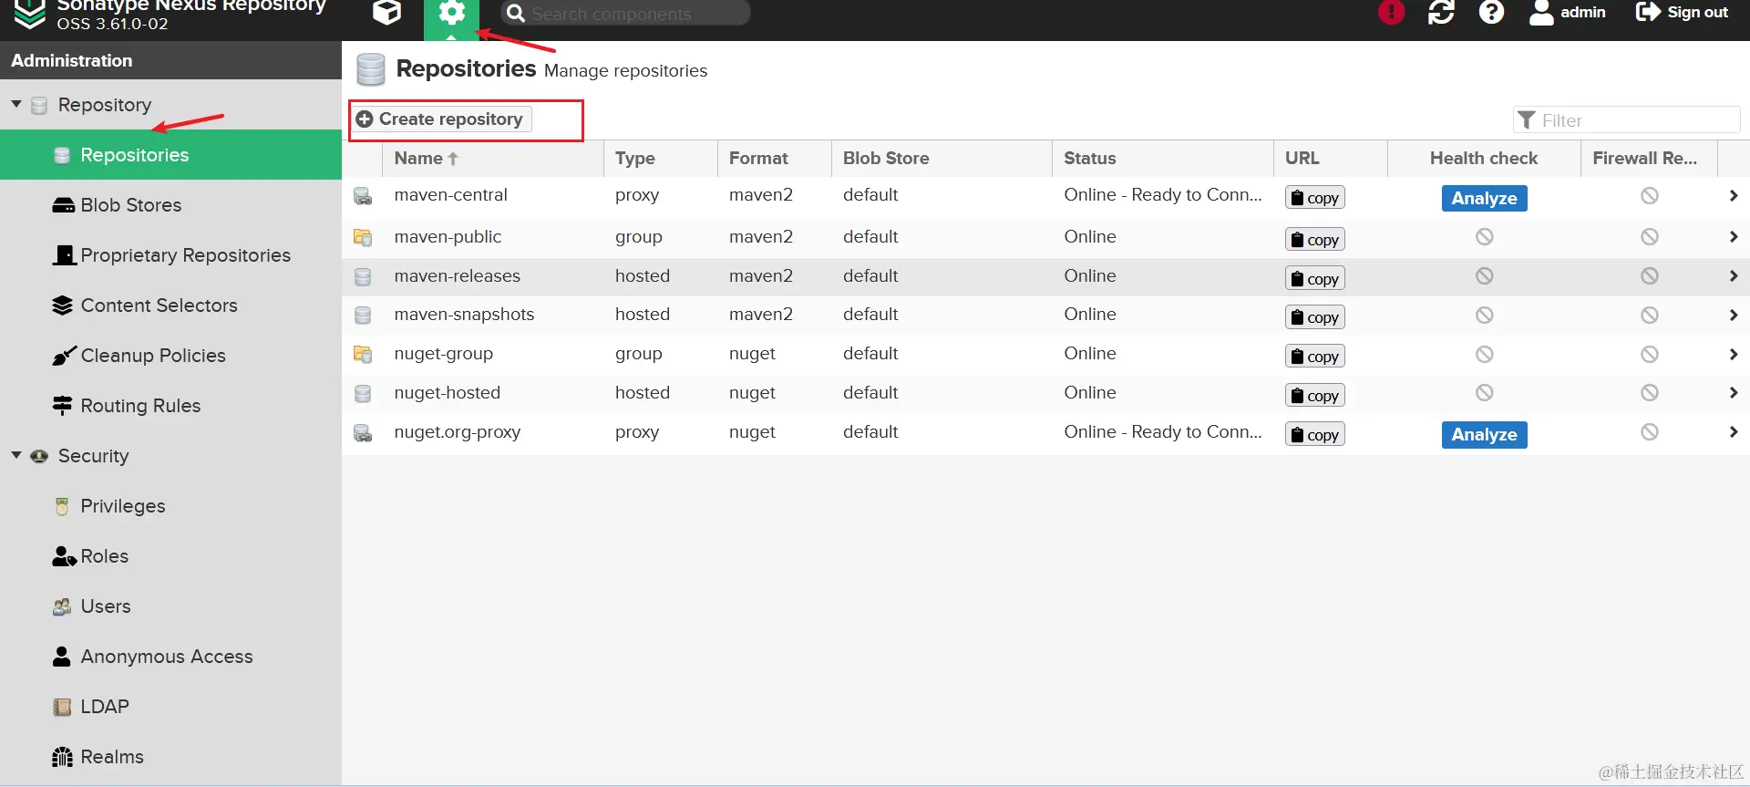Screen dimensions: 1750x787
Task: Copy URL of nuget-group
Action: [x=1314, y=357]
